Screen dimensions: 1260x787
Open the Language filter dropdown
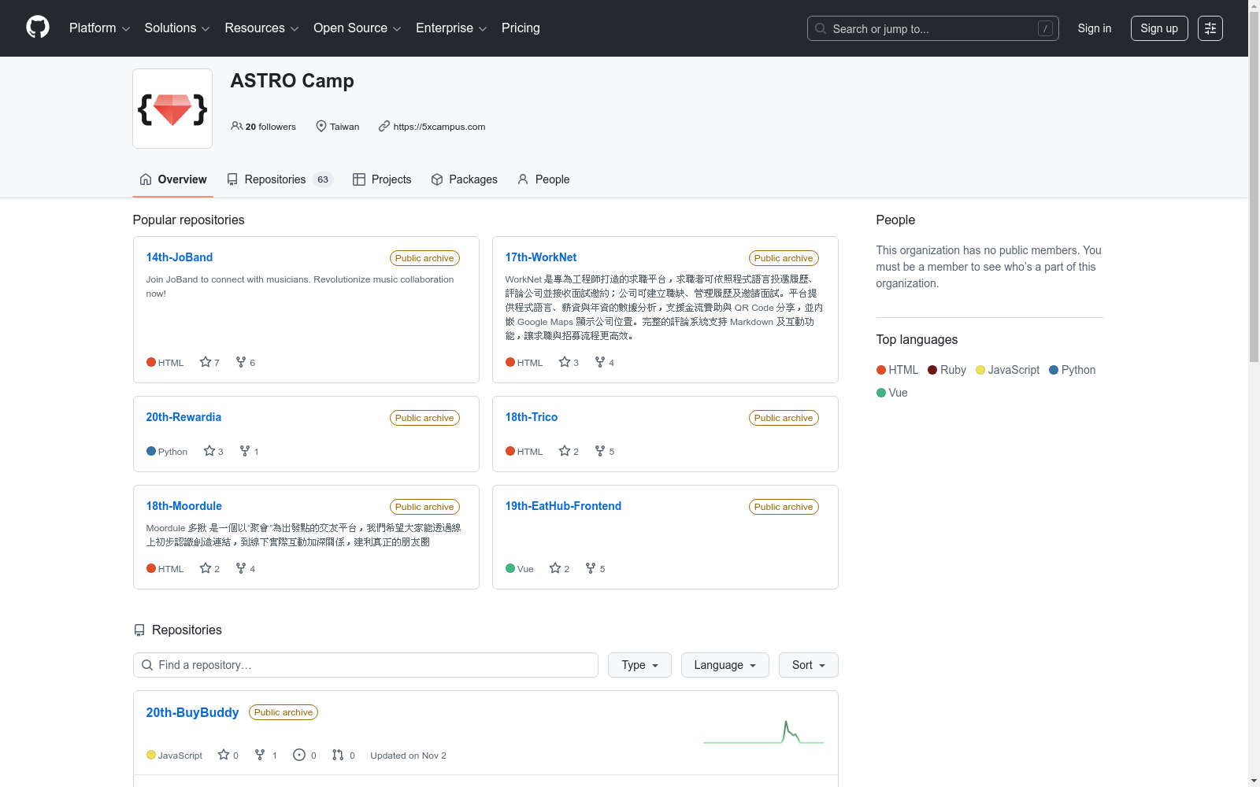coord(725,665)
